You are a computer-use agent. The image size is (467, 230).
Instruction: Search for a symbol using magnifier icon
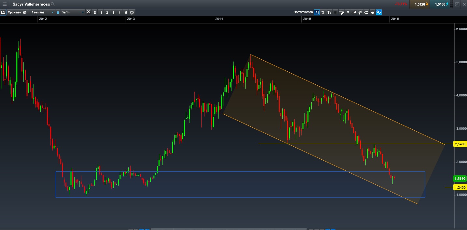pos(53,4)
